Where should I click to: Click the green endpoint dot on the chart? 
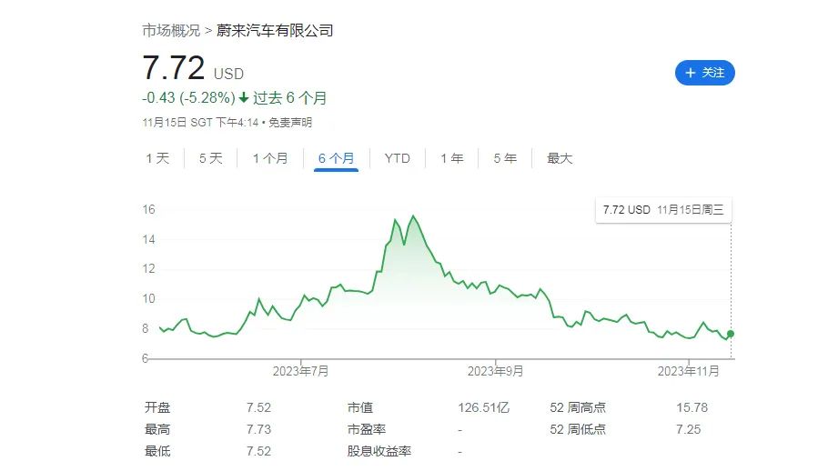[x=731, y=335]
